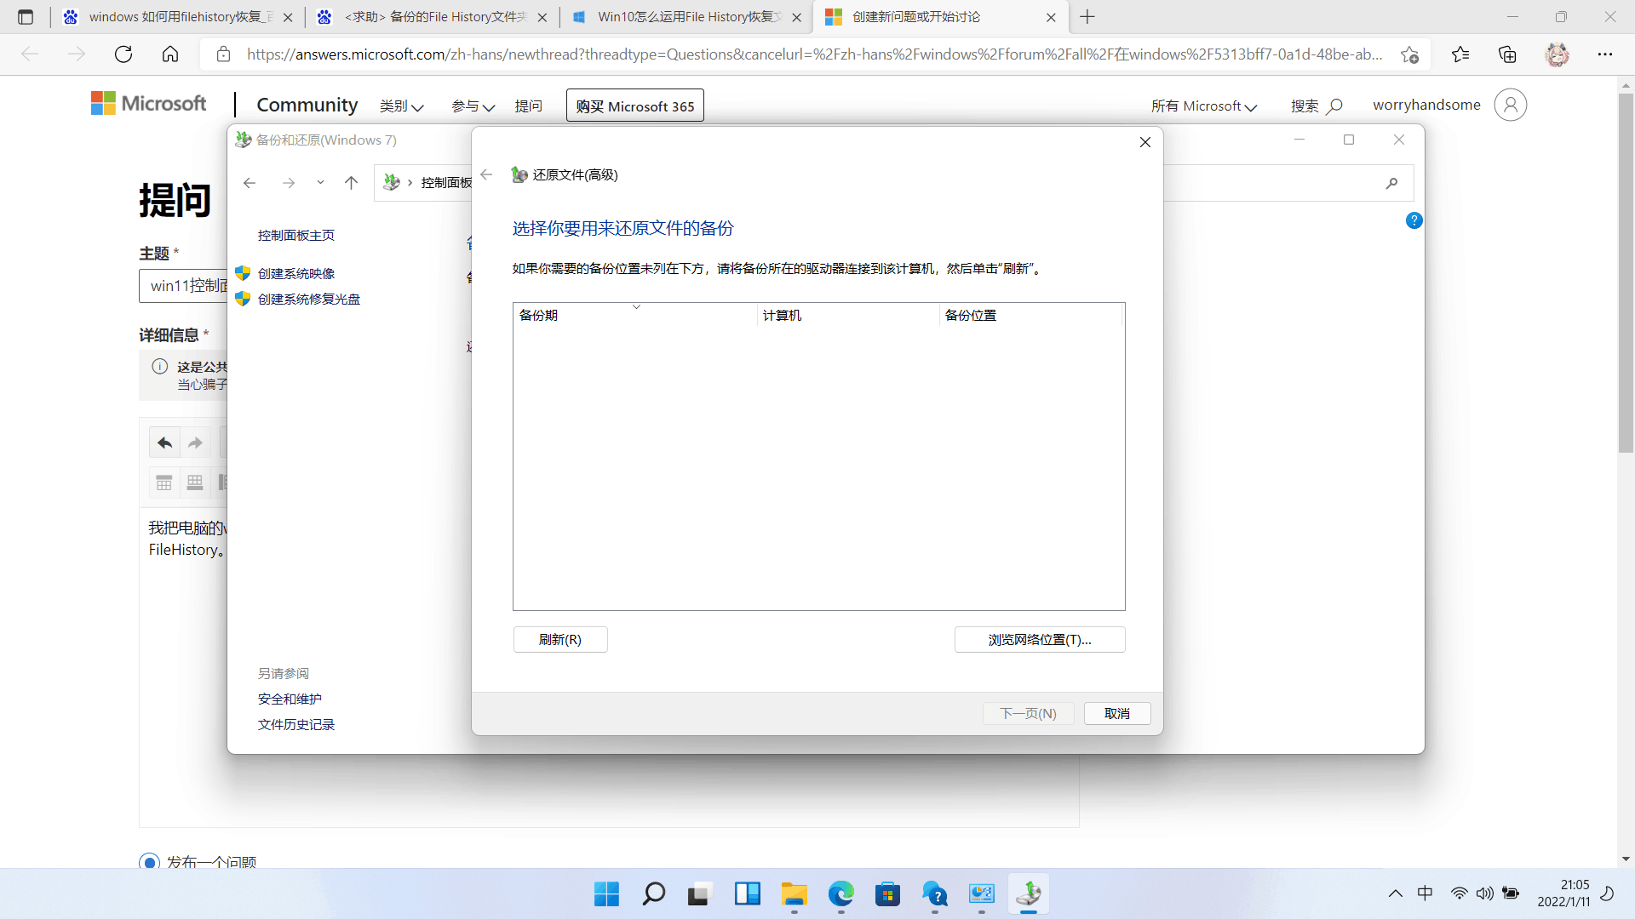Click the address bar URL field
Screen dimensions: 1635x919
[x=813, y=54]
